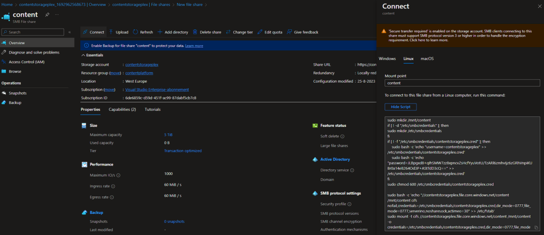544x235 pixels.
Task: Click the info icon beside Security profile
Action: tap(350, 205)
